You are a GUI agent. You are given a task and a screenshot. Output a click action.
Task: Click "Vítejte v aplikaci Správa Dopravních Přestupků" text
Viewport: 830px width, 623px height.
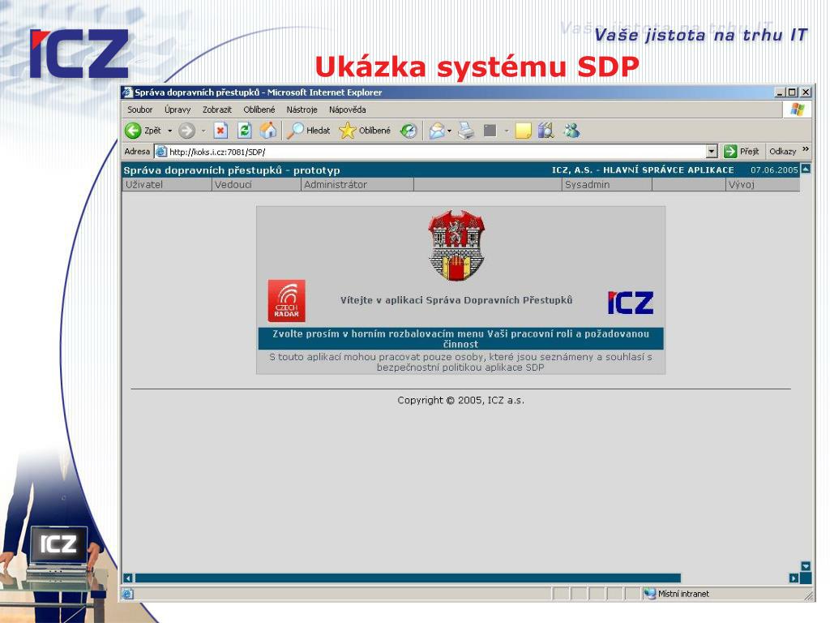point(456,300)
